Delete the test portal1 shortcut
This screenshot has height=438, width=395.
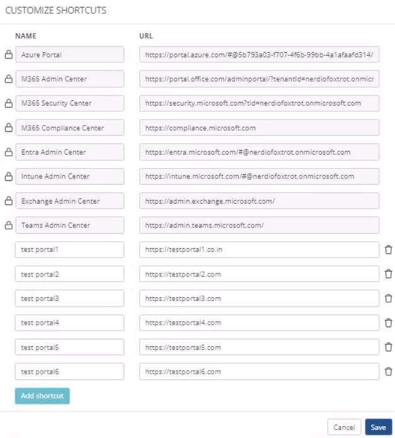pyautogui.click(x=388, y=249)
